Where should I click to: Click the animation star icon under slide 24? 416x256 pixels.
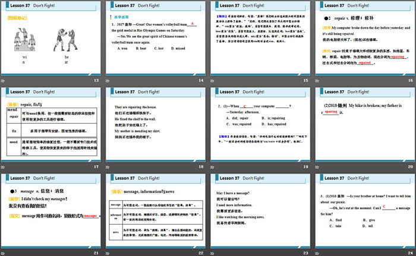point(317,254)
